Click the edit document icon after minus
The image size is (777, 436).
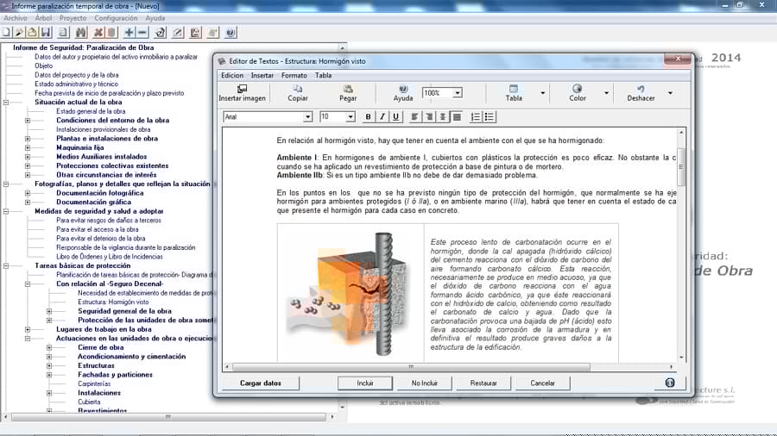tap(160, 33)
